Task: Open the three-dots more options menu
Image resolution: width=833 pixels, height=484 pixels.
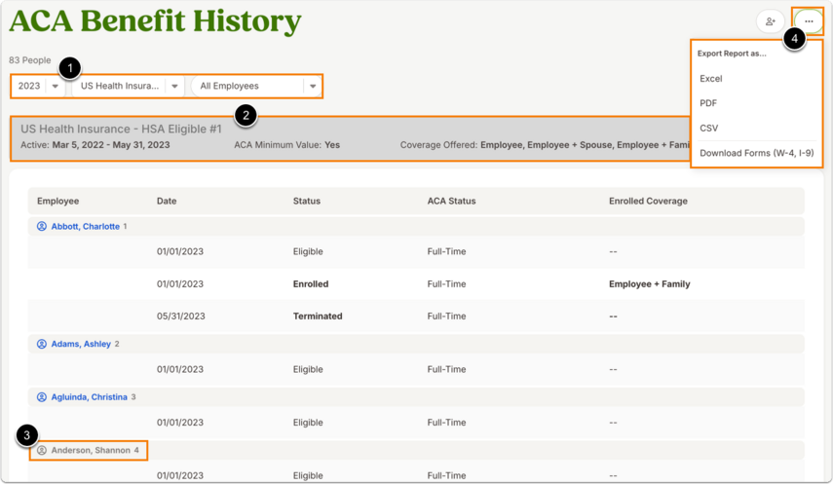Action: pyautogui.click(x=809, y=21)
